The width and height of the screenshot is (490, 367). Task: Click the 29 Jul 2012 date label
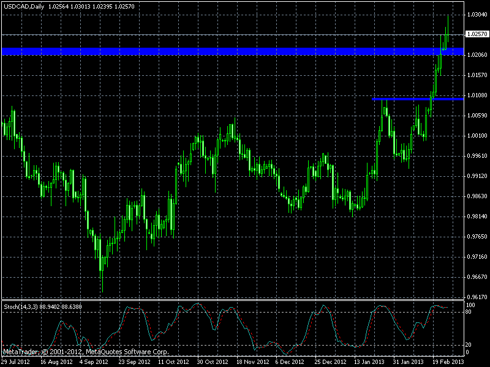click(x=15, y=362)
